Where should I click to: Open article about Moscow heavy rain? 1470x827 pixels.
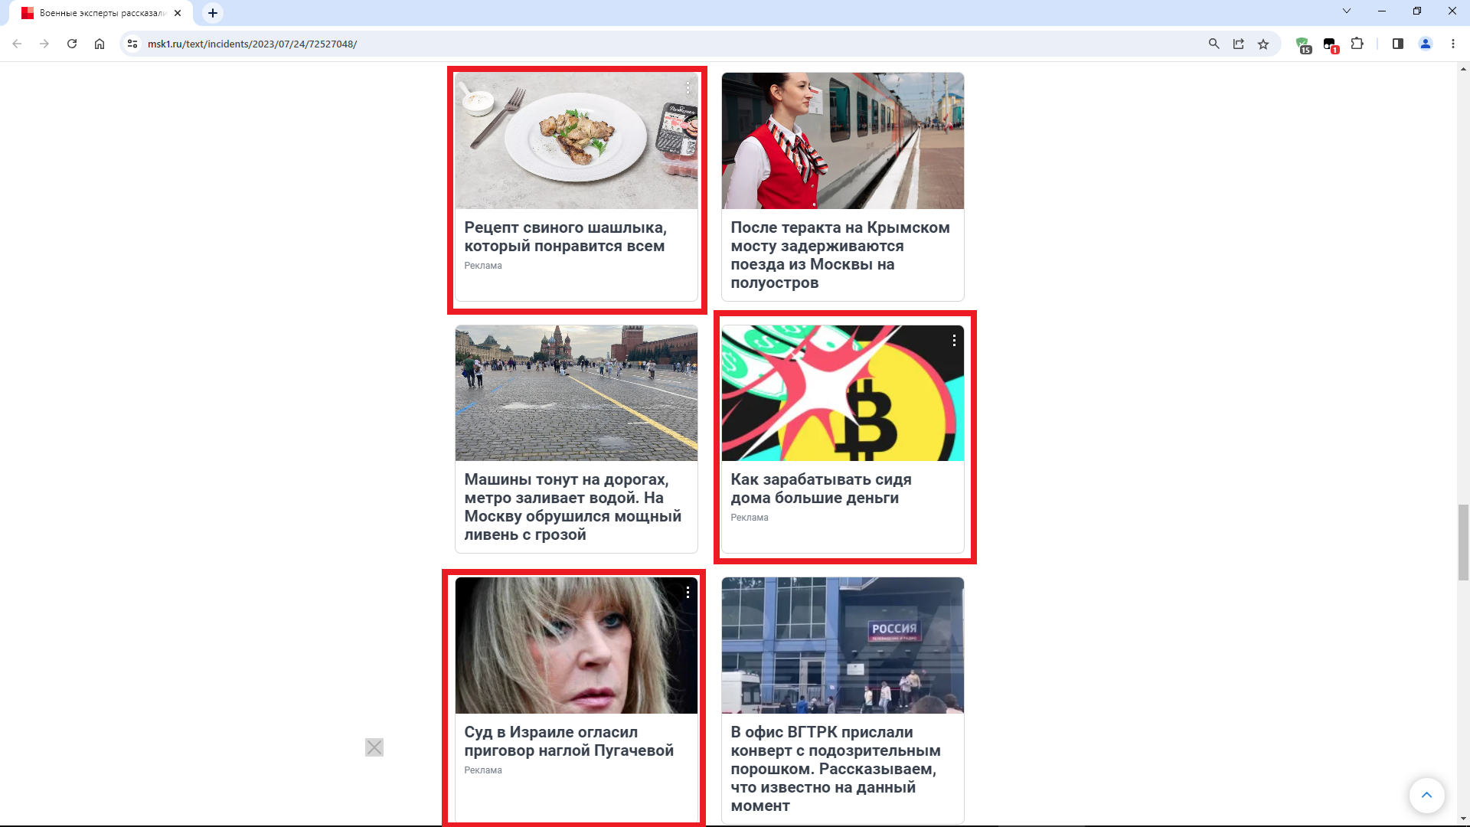pyautogui.click(x=573, y=507)
